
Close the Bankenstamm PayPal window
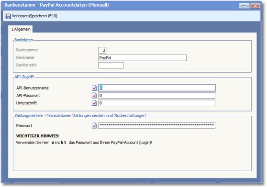[255, 6]
